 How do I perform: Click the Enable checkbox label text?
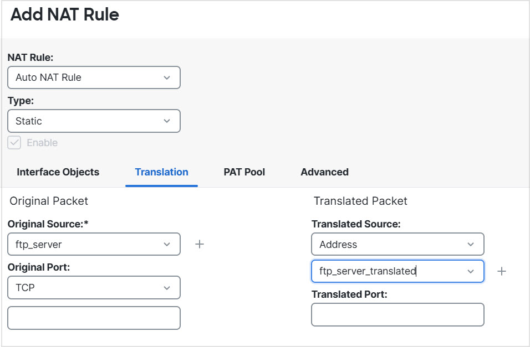(x=42, y=143)
